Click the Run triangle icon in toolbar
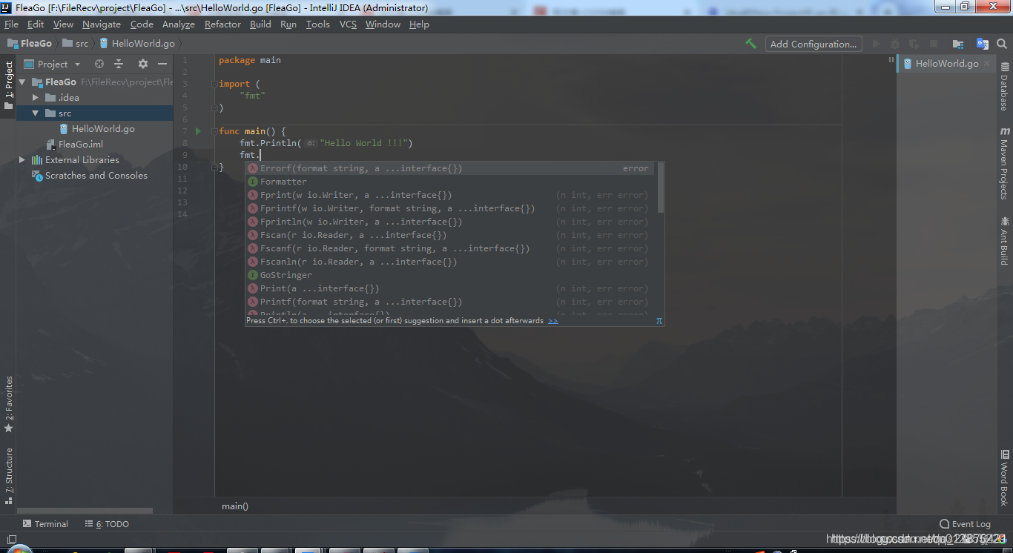Screen dimensions: 1013x553 [x=876, y=44]
